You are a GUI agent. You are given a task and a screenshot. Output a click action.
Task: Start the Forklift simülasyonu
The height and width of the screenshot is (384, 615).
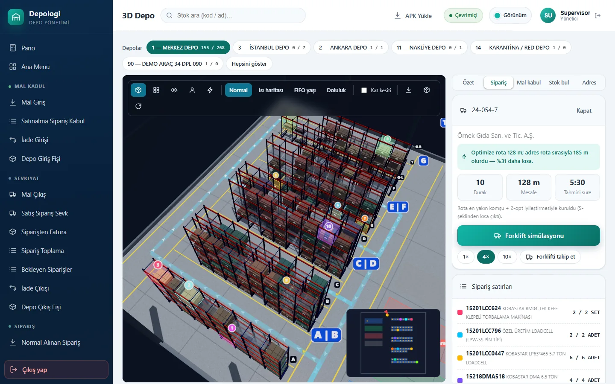tap(529, 236)
